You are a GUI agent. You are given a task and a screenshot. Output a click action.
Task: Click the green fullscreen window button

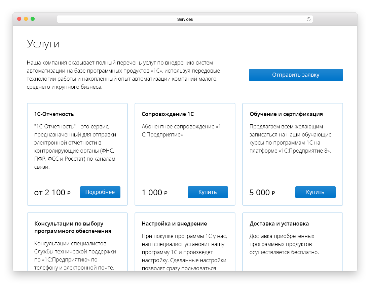(33, 19)
